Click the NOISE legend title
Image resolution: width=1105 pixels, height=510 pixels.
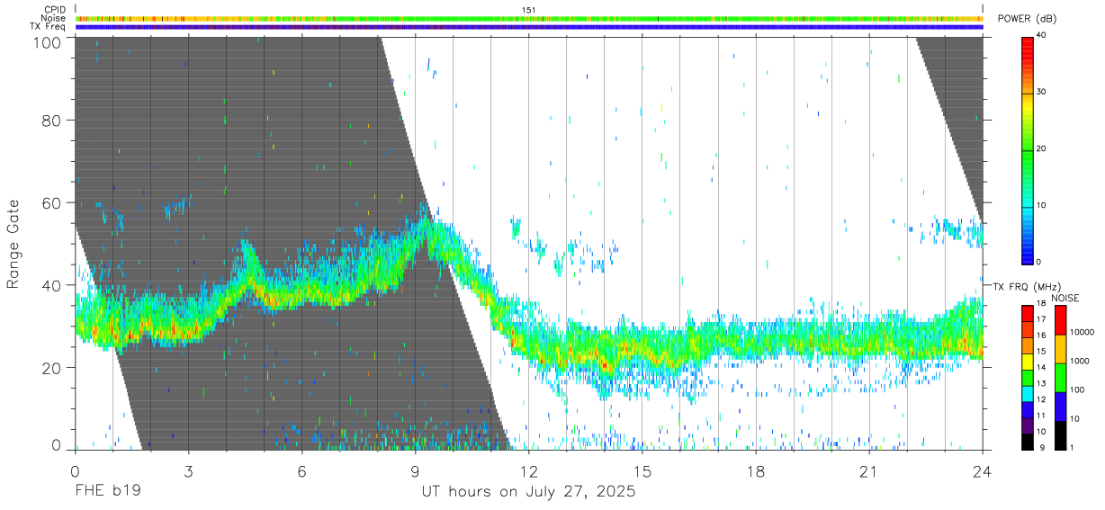pyautogui.click(x=1065, y=297)
